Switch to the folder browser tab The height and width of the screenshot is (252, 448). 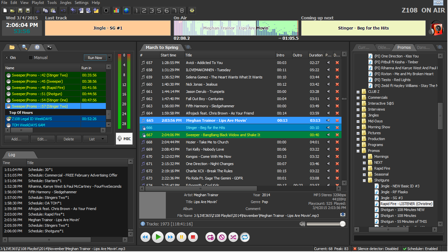pos(12,47)
